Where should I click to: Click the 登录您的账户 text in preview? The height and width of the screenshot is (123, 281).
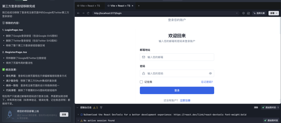(x=177, y=20)
